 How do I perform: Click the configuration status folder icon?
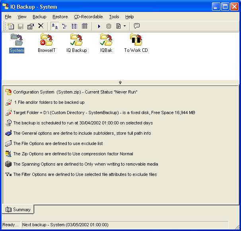pos(8,92)
